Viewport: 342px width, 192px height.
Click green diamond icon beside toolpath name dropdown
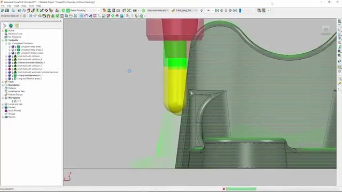(x=144, y=11)
